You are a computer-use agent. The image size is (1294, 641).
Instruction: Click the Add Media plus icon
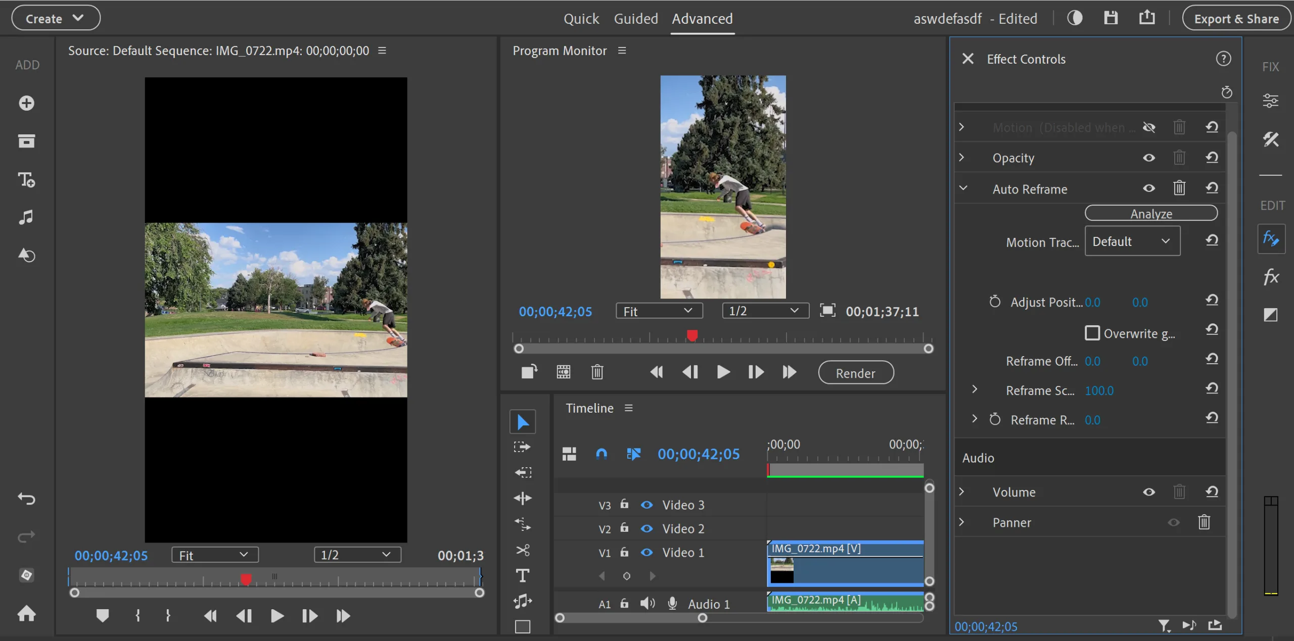tap(26, 103)
